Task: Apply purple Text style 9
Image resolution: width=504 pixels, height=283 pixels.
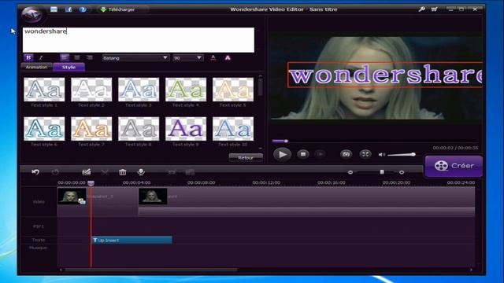Action: [186, 129]
